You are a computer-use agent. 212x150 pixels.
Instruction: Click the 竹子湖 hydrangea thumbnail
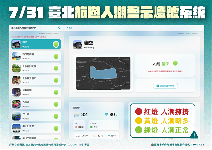(16, 116)
